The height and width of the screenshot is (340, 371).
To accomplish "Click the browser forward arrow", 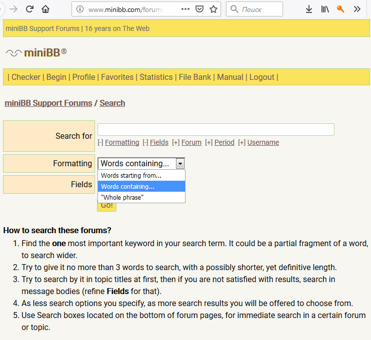I will coord(13,9).
